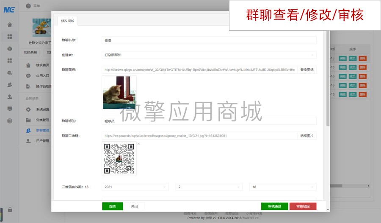Screen dimensions: 381x223
Task: Click the modal's vertical scrollbar thumb
Action: pyautogui.click(x=328, y=78)
